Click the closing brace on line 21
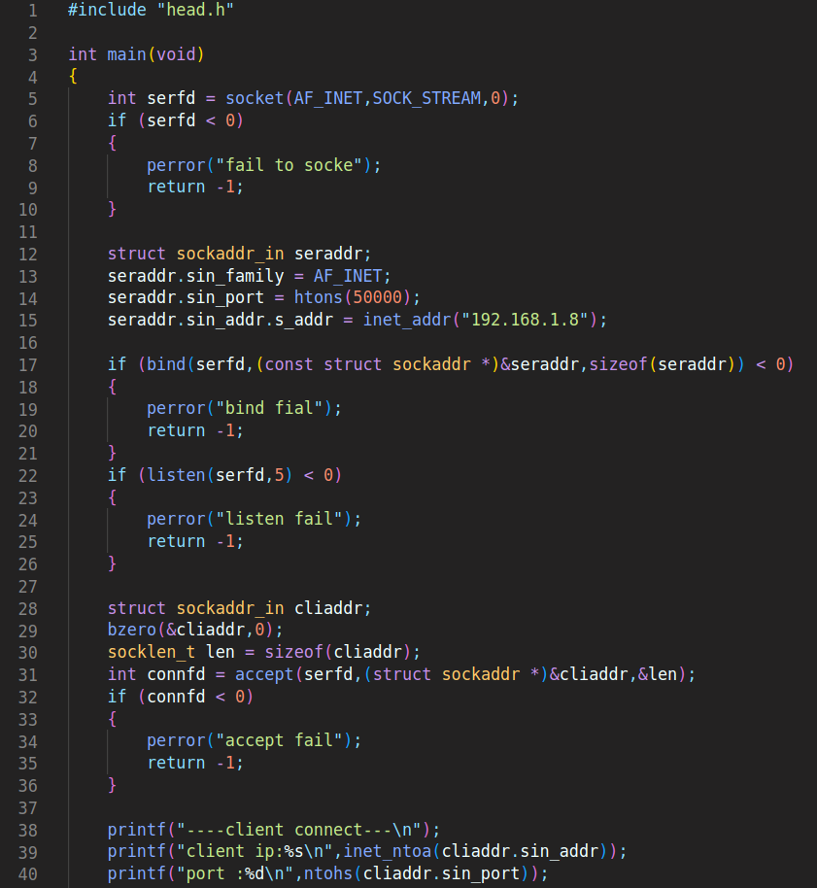Screen dimensions: 817x888 pyautogui.click(x=112, y=453)
